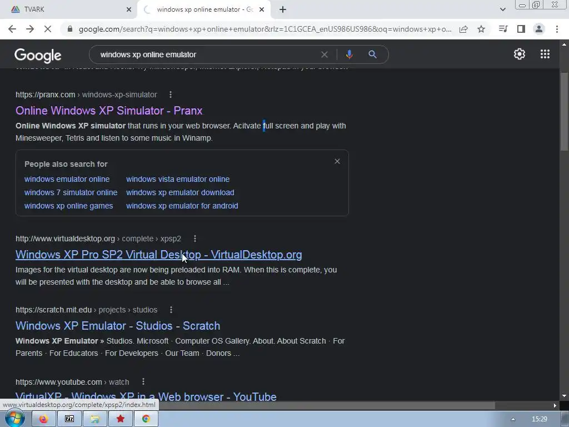Toggle the Chrome side panel
The image size is (569, 427).
coord(521,29)
